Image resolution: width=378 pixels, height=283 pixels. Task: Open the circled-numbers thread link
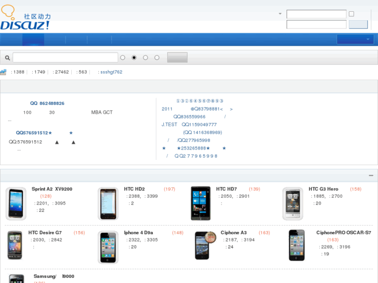(x=200, y=101)
